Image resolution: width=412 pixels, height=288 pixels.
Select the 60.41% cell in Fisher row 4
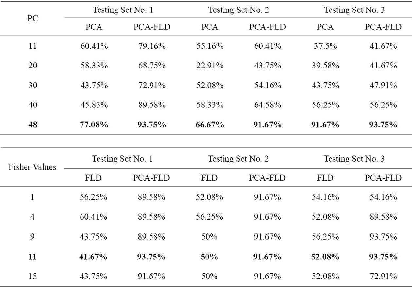click(x=94, y=217)
